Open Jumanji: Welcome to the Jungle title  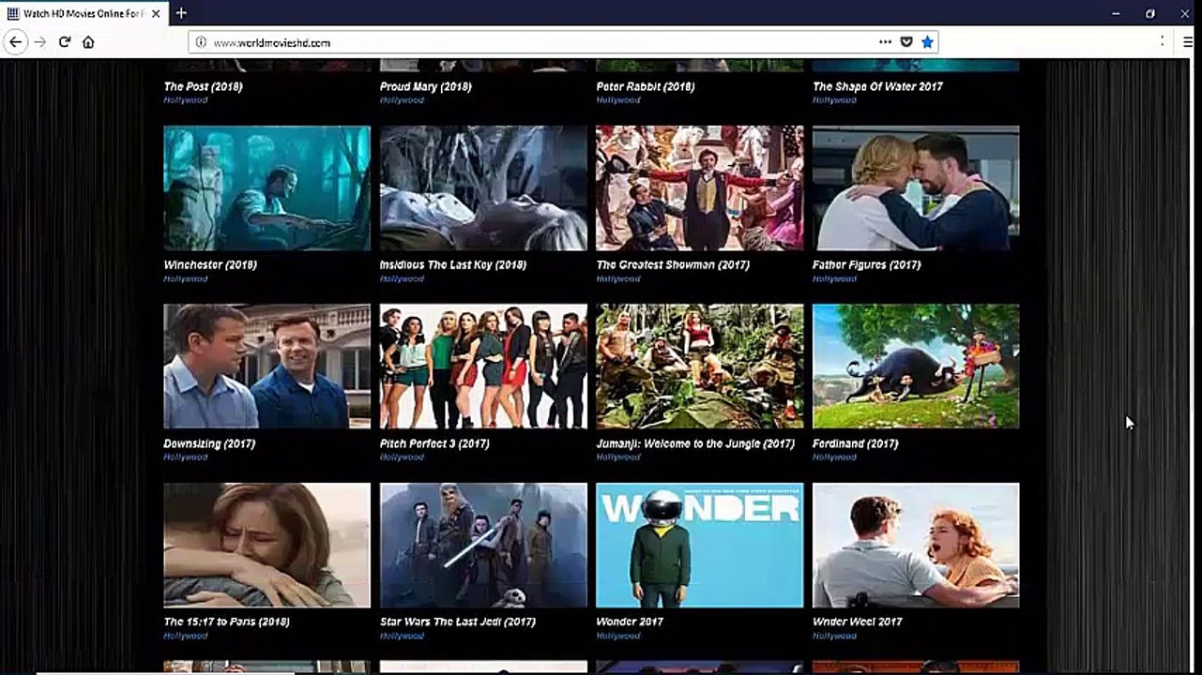(x=695, y=443)
